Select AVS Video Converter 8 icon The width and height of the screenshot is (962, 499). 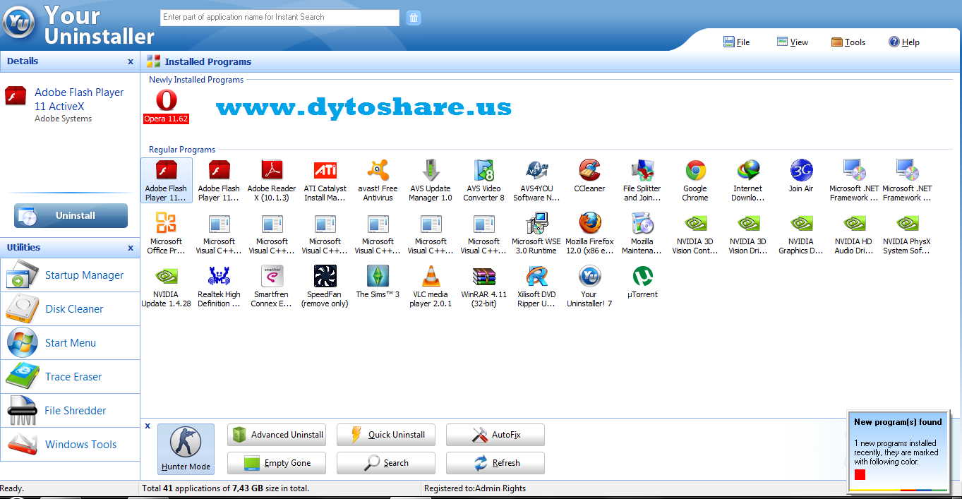click(x=484, y=180)
